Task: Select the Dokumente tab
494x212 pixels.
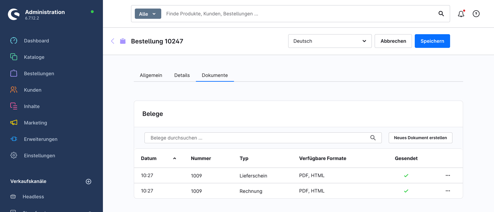Action: pyautogui.click(x=215, y=75)
